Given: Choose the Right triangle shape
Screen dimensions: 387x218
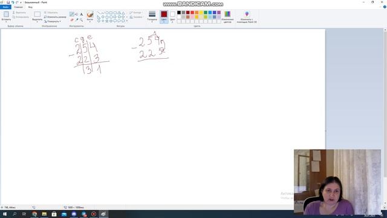Looking at the screenshot, I should [x=99, y=17].
